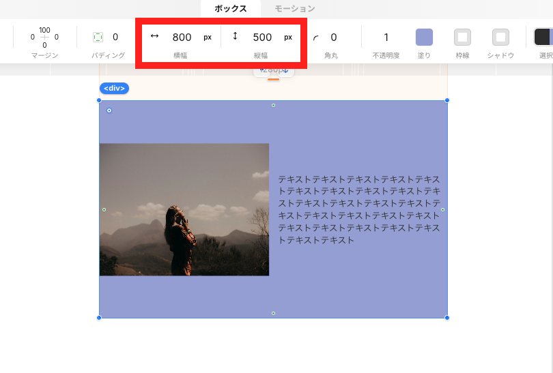
Task: Edit the width value 800
Action: pos(182,38)
